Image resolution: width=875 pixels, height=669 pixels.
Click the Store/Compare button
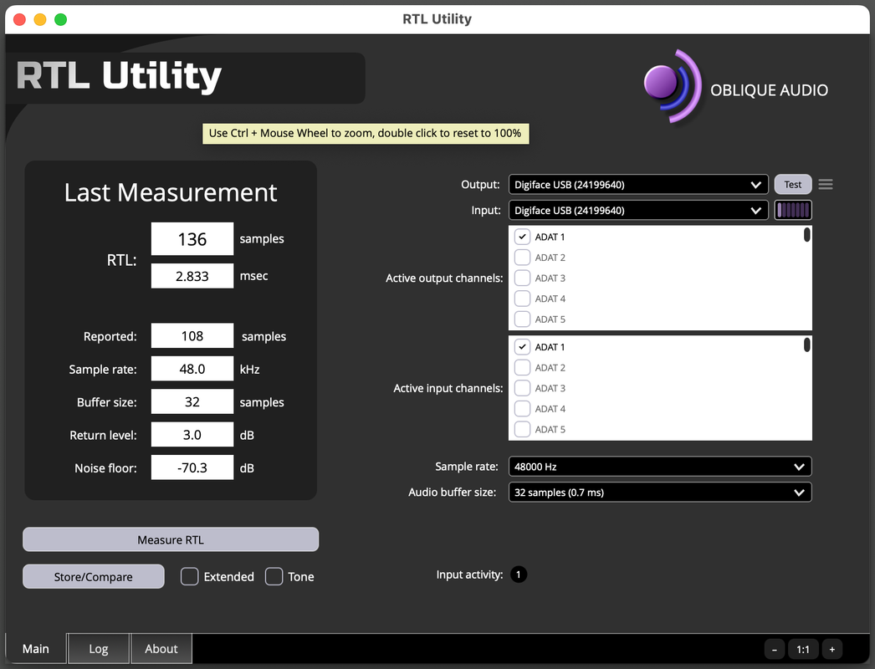point(93,576)
